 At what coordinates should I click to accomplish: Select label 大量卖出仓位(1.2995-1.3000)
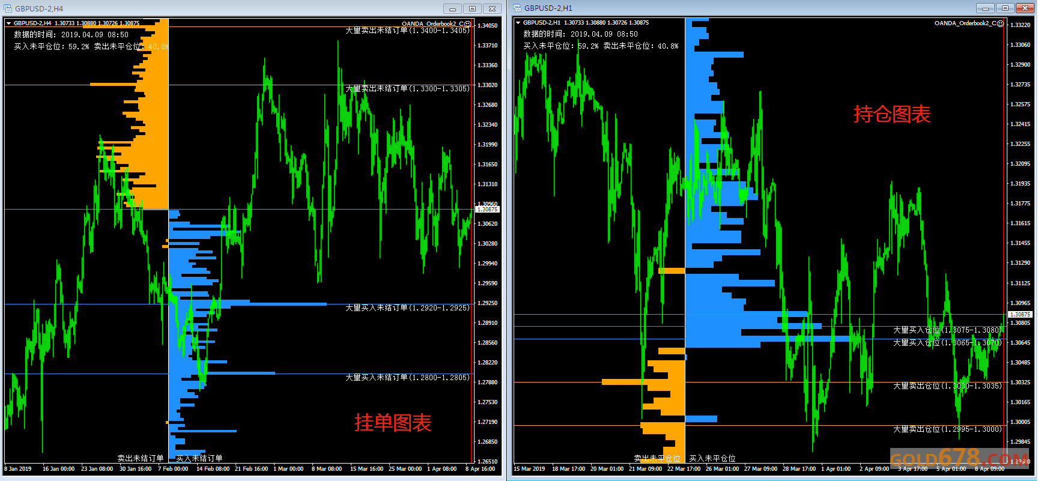[947, 429]
